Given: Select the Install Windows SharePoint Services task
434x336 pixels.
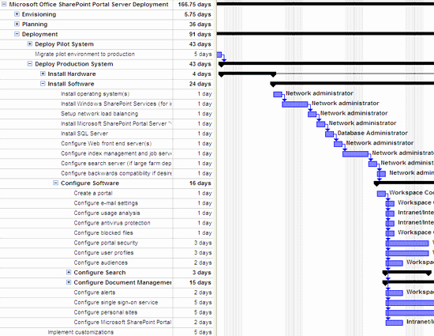Looking at the screenshot, I should pos(116,104).
